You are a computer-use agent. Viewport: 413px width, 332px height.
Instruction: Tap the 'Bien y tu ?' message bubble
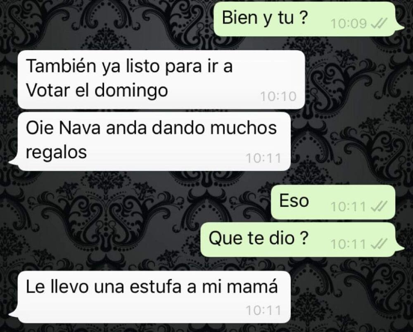[x=306, y=19]
